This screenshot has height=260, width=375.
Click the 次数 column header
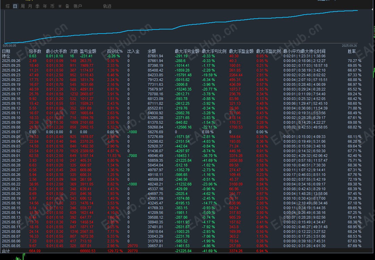pos(74,51)
